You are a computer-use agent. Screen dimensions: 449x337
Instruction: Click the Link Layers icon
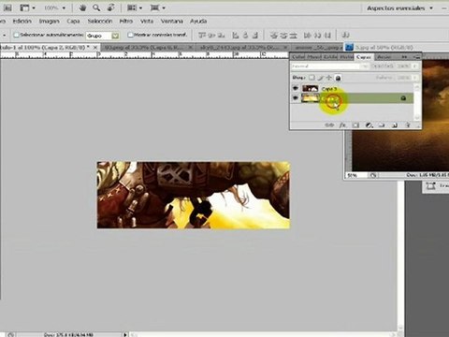tap(329, 125)
